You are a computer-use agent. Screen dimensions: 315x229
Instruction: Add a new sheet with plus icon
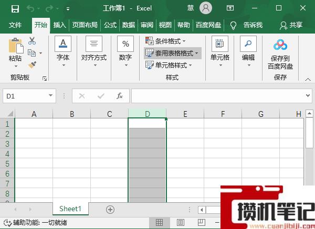[110, 210]
